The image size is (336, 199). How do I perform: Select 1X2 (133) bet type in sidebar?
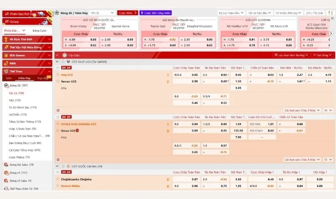click(15, 100)
